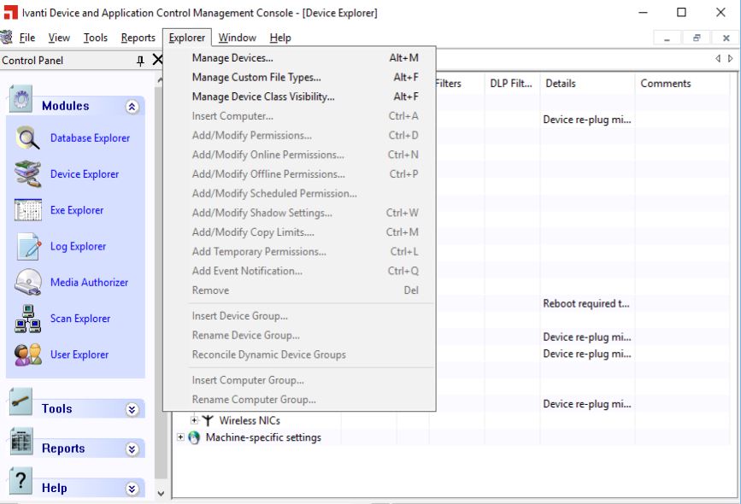
Task: Open the Log Explorer icon
Action: 27,247
